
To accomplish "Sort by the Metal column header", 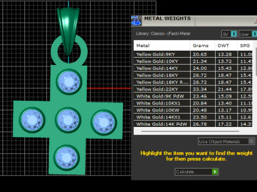I will [162, 45].
